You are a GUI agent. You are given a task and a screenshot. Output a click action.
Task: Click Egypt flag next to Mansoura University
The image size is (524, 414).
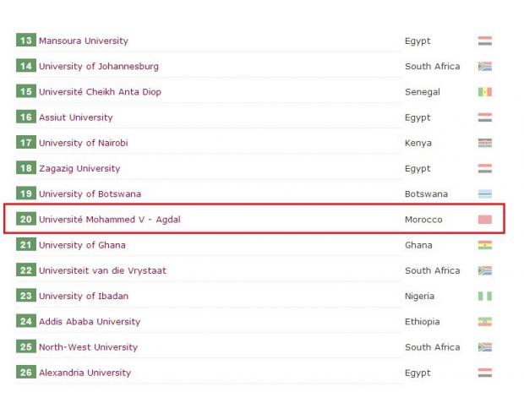click(x=485, y=41)
